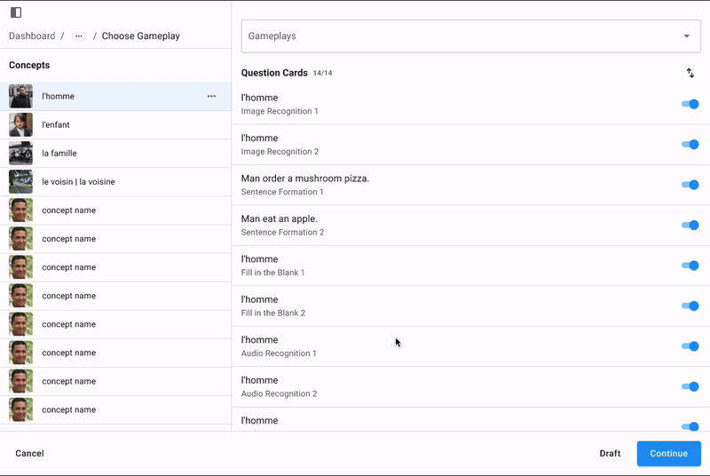The width and height of the screenshot is (710, 476).
Task: Click the sort question cards icon
Action: (690, 74)
